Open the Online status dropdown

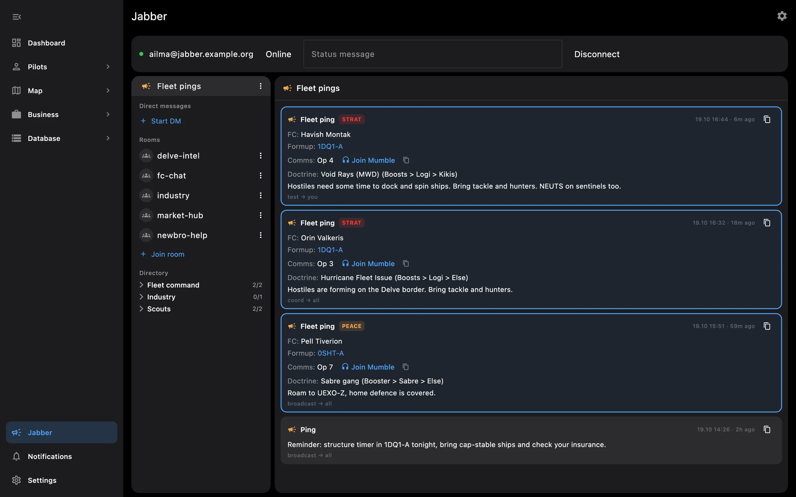(x=279, y=54)
